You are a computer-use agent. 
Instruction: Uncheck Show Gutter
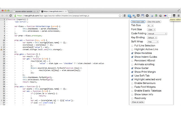click(132, 68)
